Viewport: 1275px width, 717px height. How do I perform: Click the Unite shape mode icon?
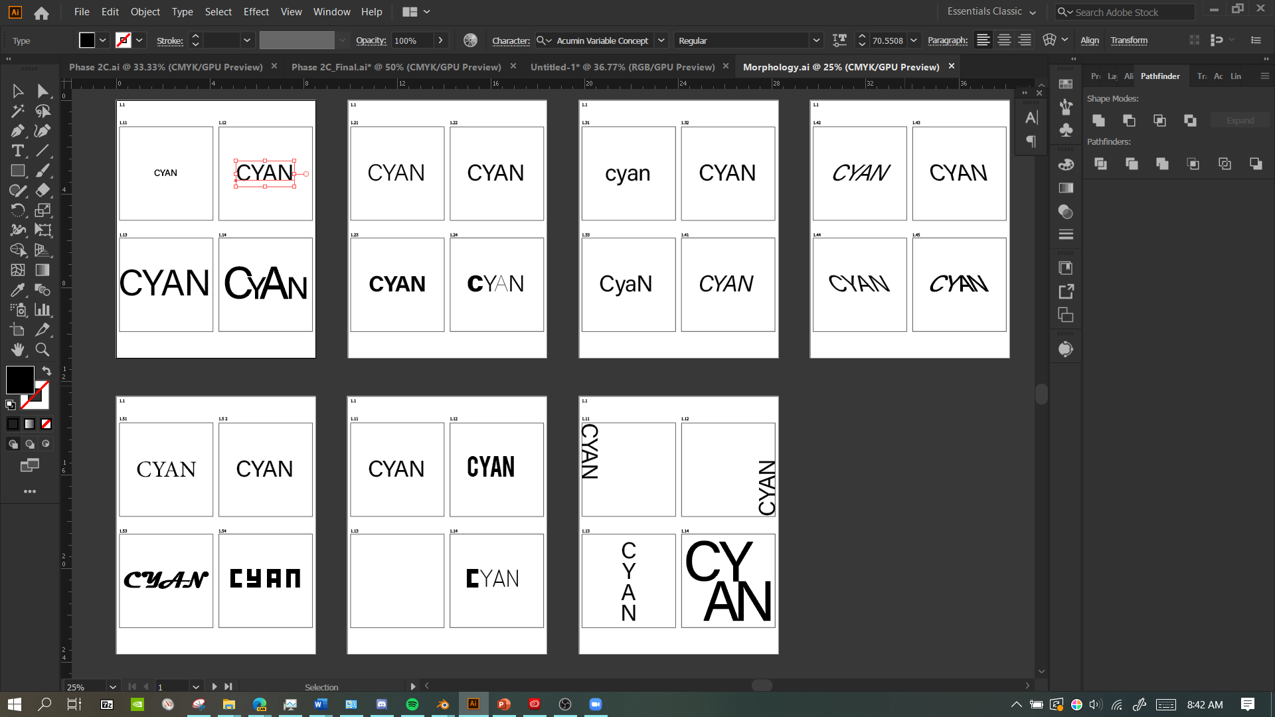pos(1098,120)
